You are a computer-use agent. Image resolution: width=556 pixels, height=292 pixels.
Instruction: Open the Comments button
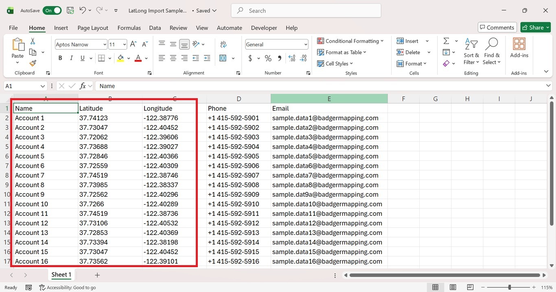tap(497, 27)
